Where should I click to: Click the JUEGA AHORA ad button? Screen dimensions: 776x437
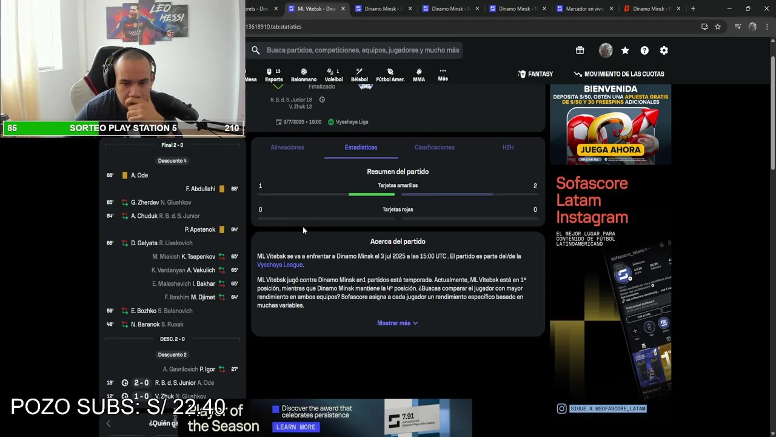pos(610,149)
